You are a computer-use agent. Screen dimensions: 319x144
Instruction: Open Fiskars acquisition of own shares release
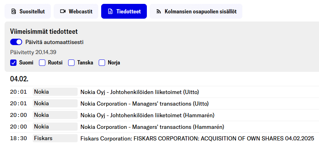(x=197, y=138)
